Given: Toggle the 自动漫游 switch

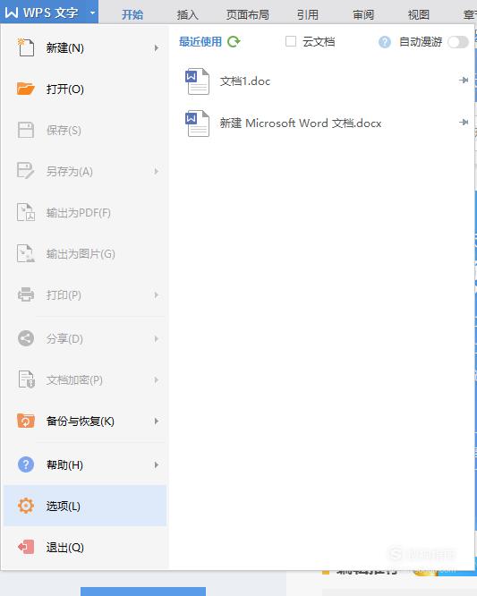Looking at the screenshot, I should coord(458,42).
